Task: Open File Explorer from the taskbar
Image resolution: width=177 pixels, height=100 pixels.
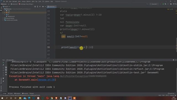Action: tap(20, 98)
